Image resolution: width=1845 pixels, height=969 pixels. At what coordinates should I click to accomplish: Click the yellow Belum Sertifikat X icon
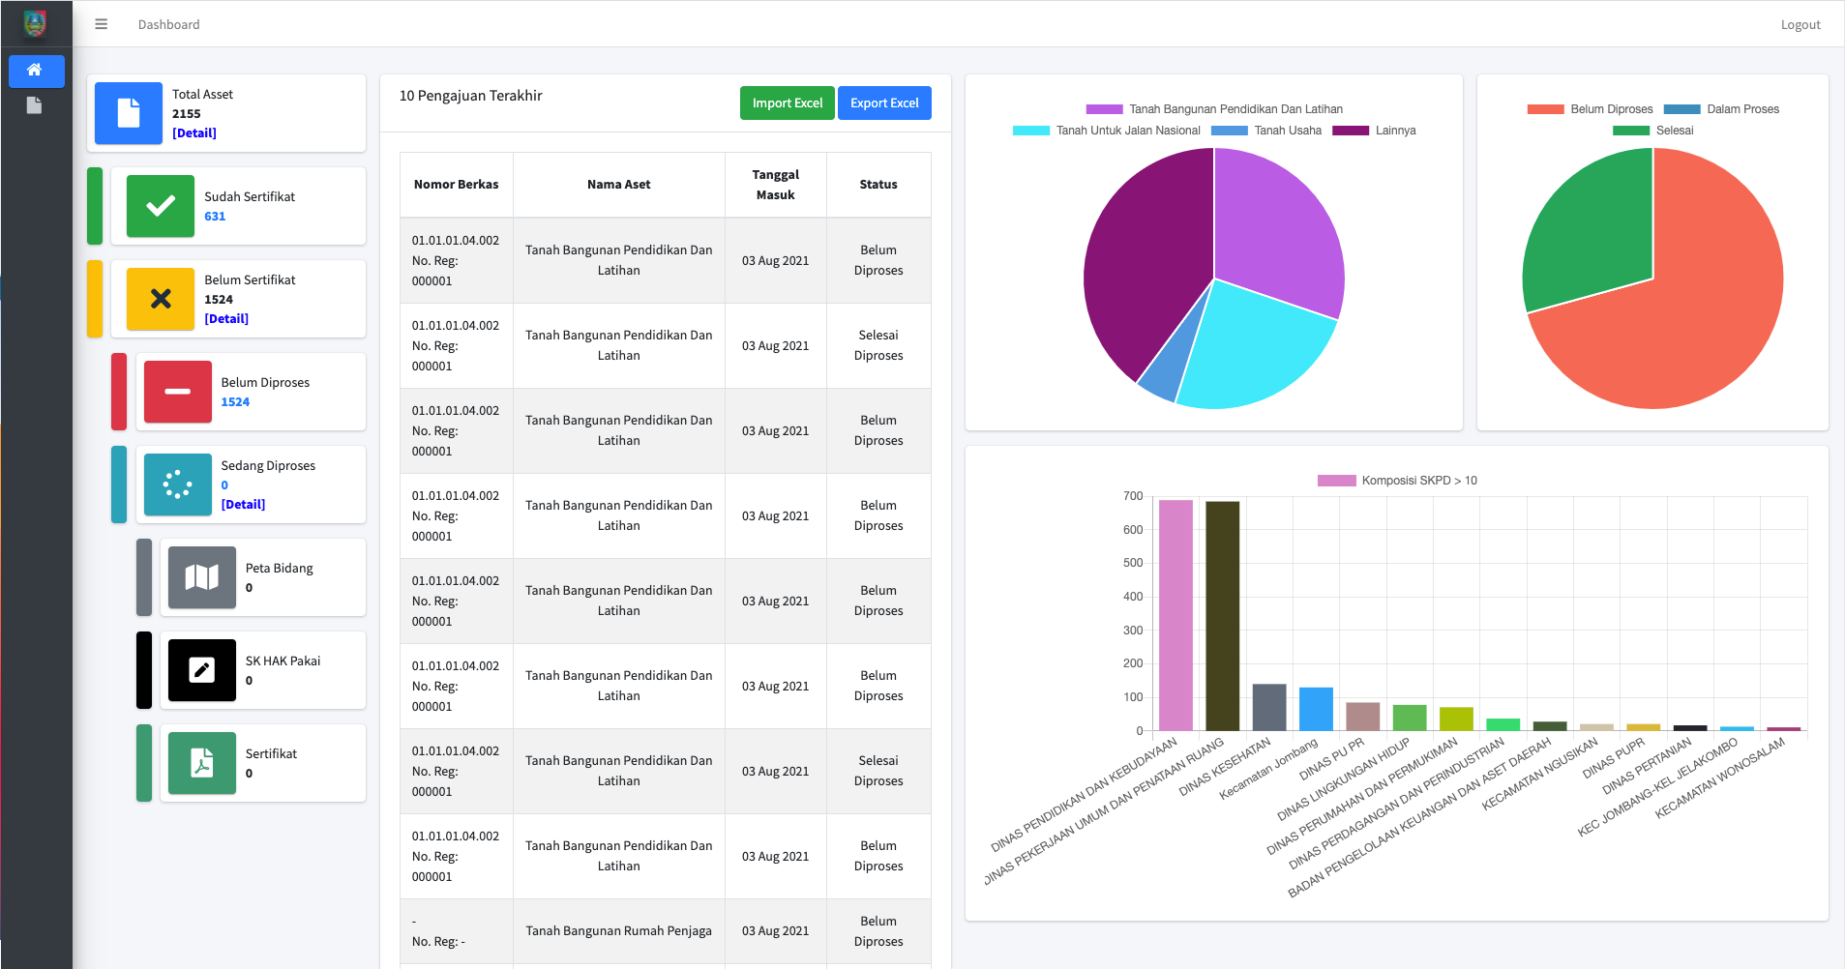pos(160,299)
